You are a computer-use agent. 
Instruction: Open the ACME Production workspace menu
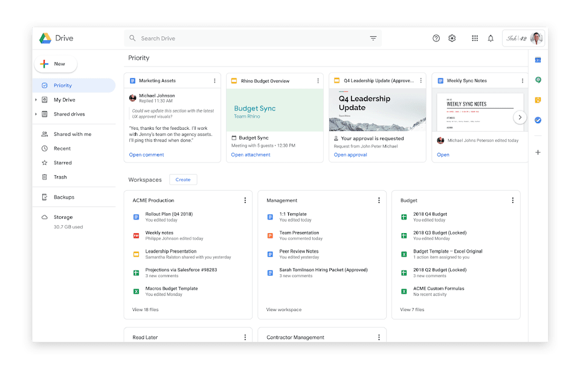point(245,200)
